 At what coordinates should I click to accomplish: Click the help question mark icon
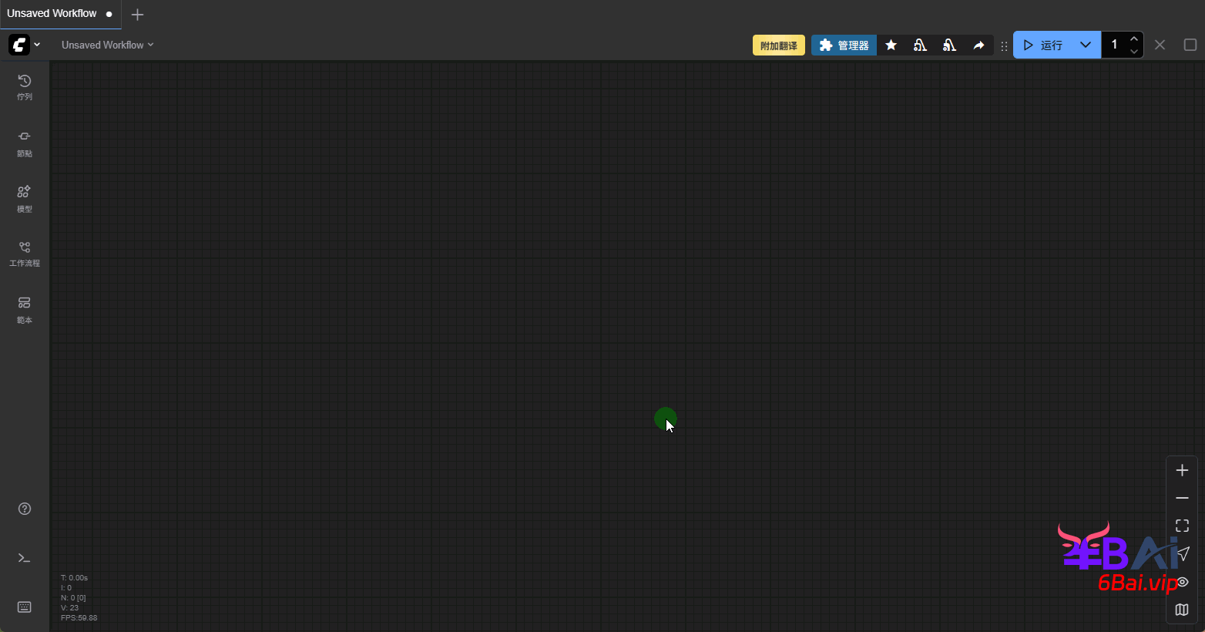[x=25, y=509]
